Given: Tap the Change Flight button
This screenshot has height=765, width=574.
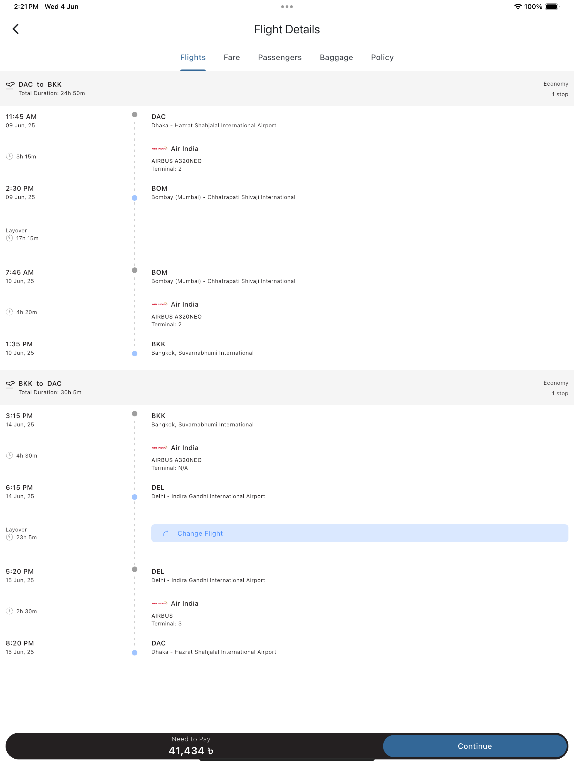Looking at the screenshot, I should [359, 533].
